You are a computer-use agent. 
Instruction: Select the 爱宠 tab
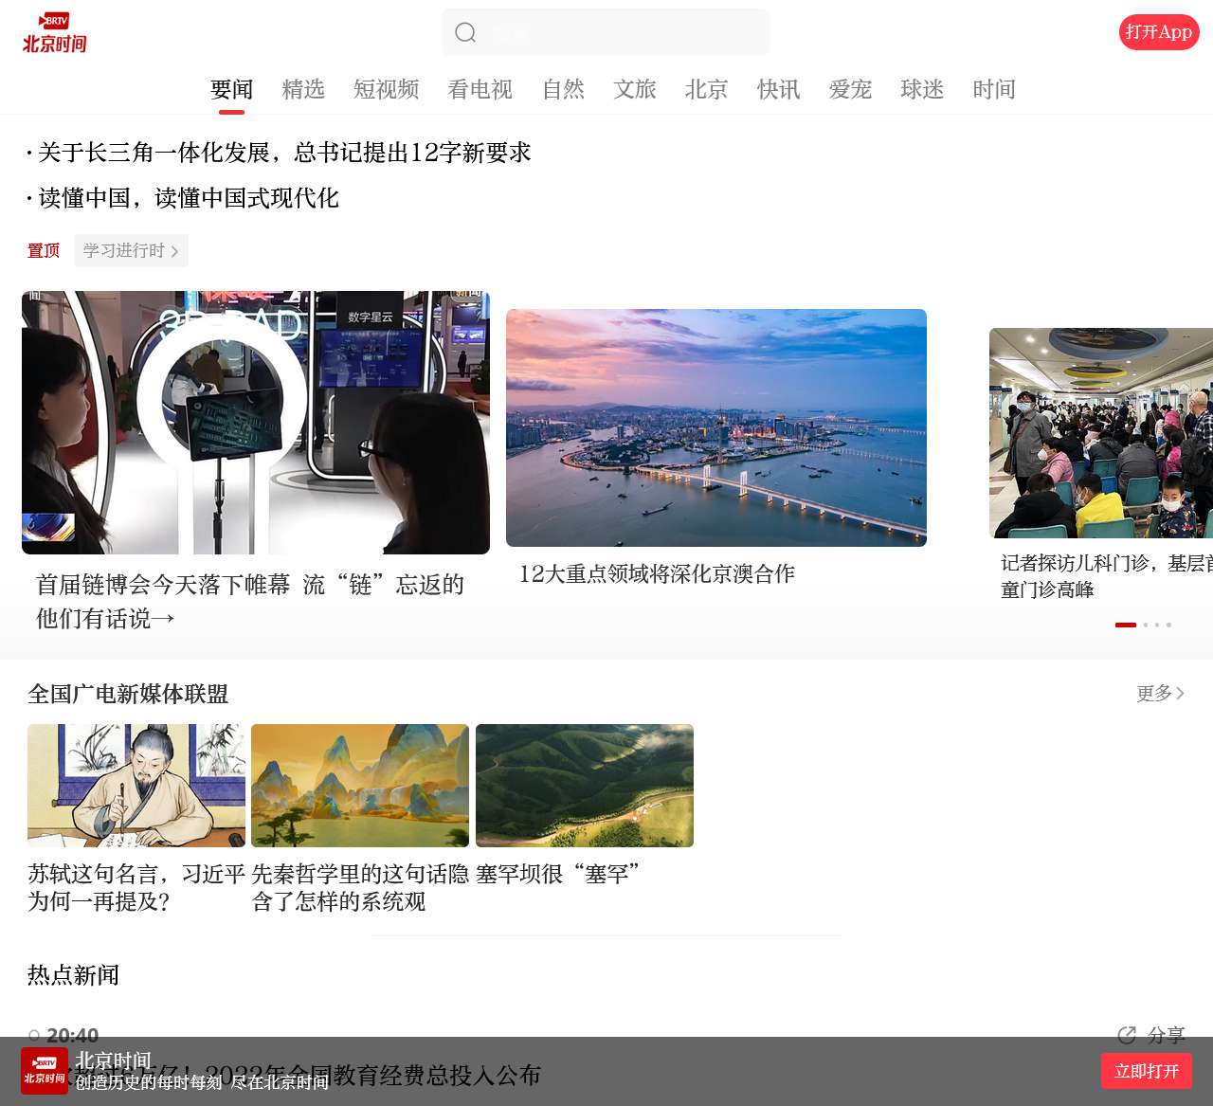point(850,89)
